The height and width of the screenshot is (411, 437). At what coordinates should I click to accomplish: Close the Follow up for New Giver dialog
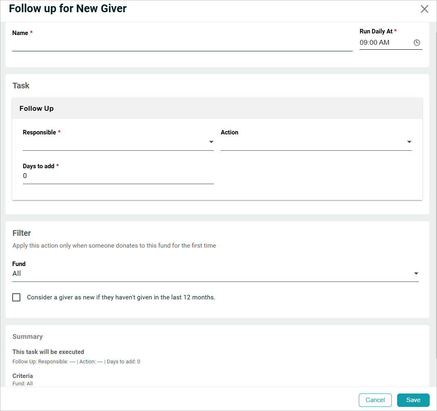click(x=424, y=9)
